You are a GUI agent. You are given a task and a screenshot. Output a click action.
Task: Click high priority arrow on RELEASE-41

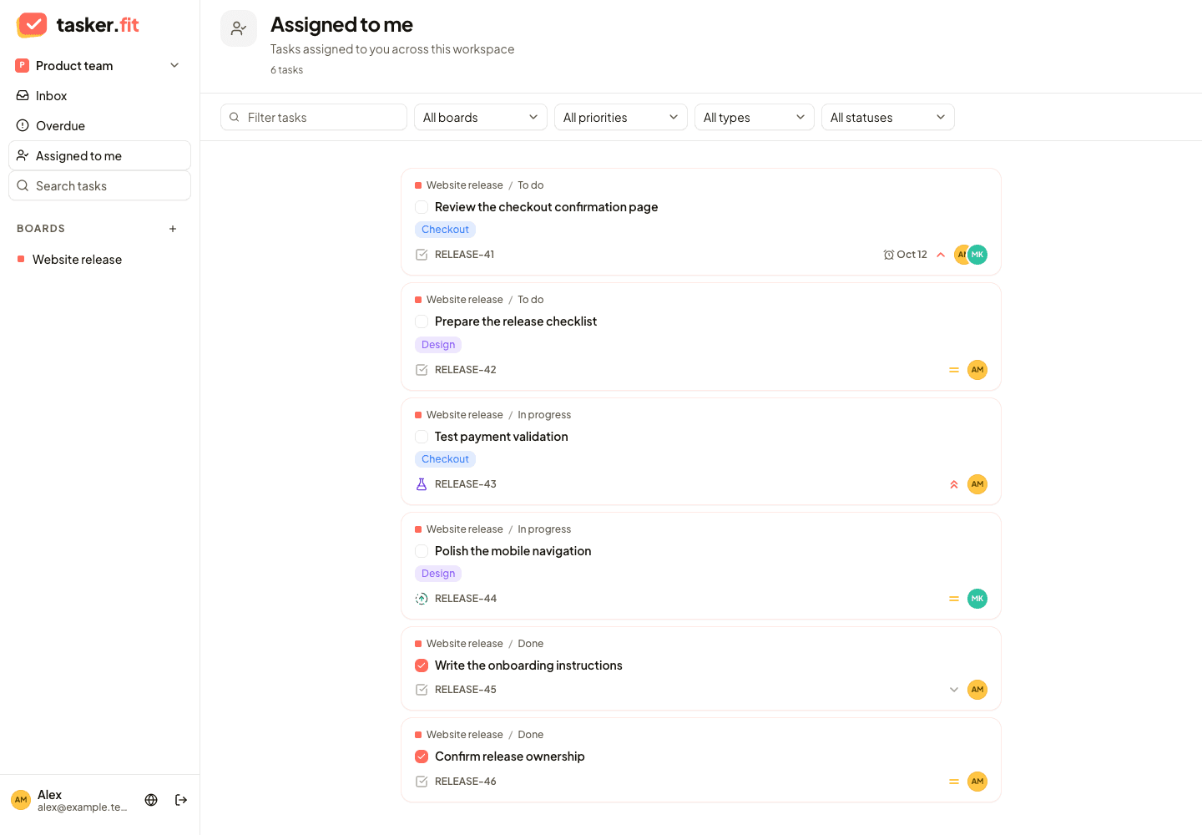pyautogui.click(x=941, y=255)
